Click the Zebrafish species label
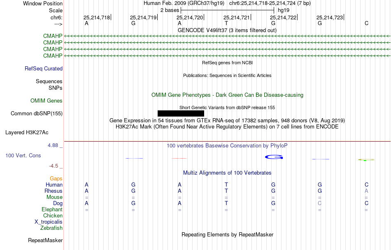Screen dimensions: 391x250 51,228
